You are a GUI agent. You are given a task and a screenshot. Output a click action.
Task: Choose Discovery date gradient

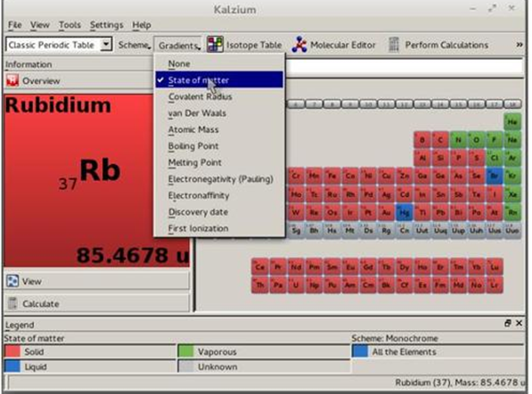click(x=219, y=212)
